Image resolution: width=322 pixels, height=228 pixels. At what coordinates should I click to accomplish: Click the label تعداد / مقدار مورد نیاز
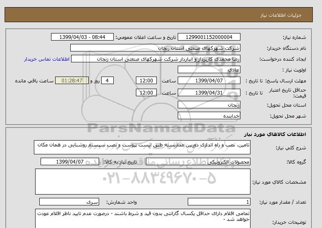tap(283, 202)
